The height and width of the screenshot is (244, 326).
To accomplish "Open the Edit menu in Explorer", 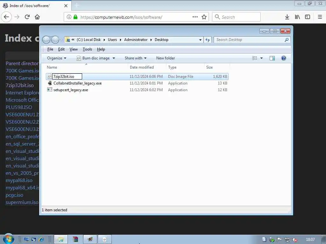I will tap(61, 49).
